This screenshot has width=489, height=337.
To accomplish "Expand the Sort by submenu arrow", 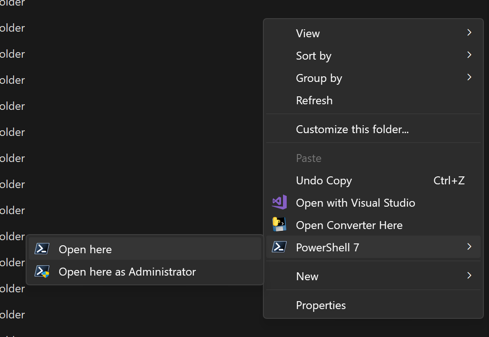I will (x=469, y=55).
